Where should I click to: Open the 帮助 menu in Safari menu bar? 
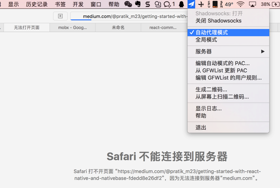pyautogui.click(x=114, y=4)
